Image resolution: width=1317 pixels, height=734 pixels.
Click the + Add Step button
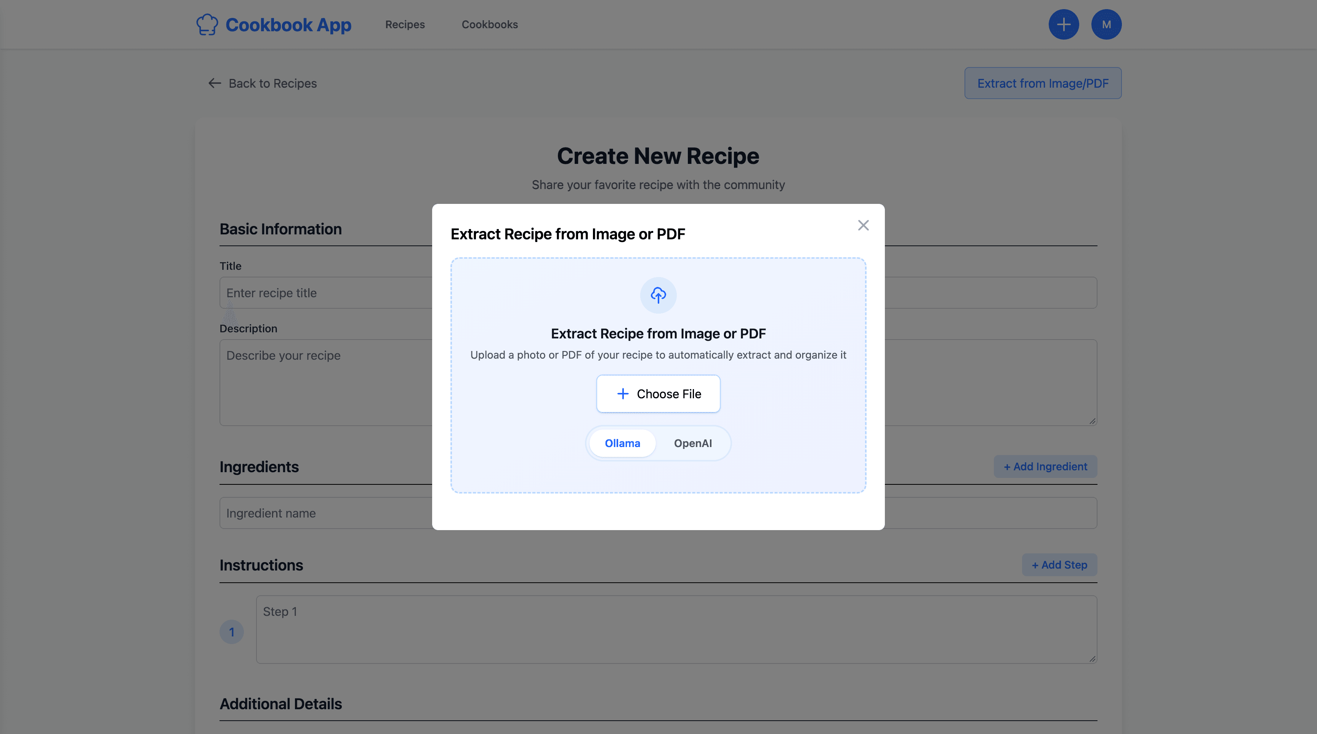tap(1059, 565)
